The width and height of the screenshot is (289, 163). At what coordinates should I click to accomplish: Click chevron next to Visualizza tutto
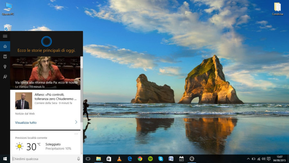point(76,122)
